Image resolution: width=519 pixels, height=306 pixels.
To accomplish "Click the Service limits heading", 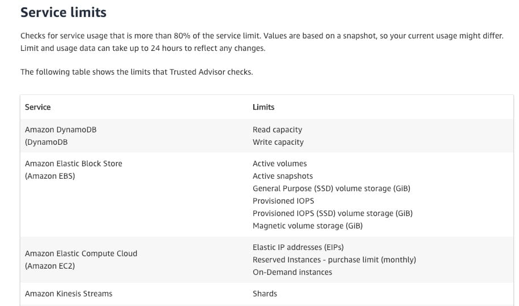I will [63, 12].
